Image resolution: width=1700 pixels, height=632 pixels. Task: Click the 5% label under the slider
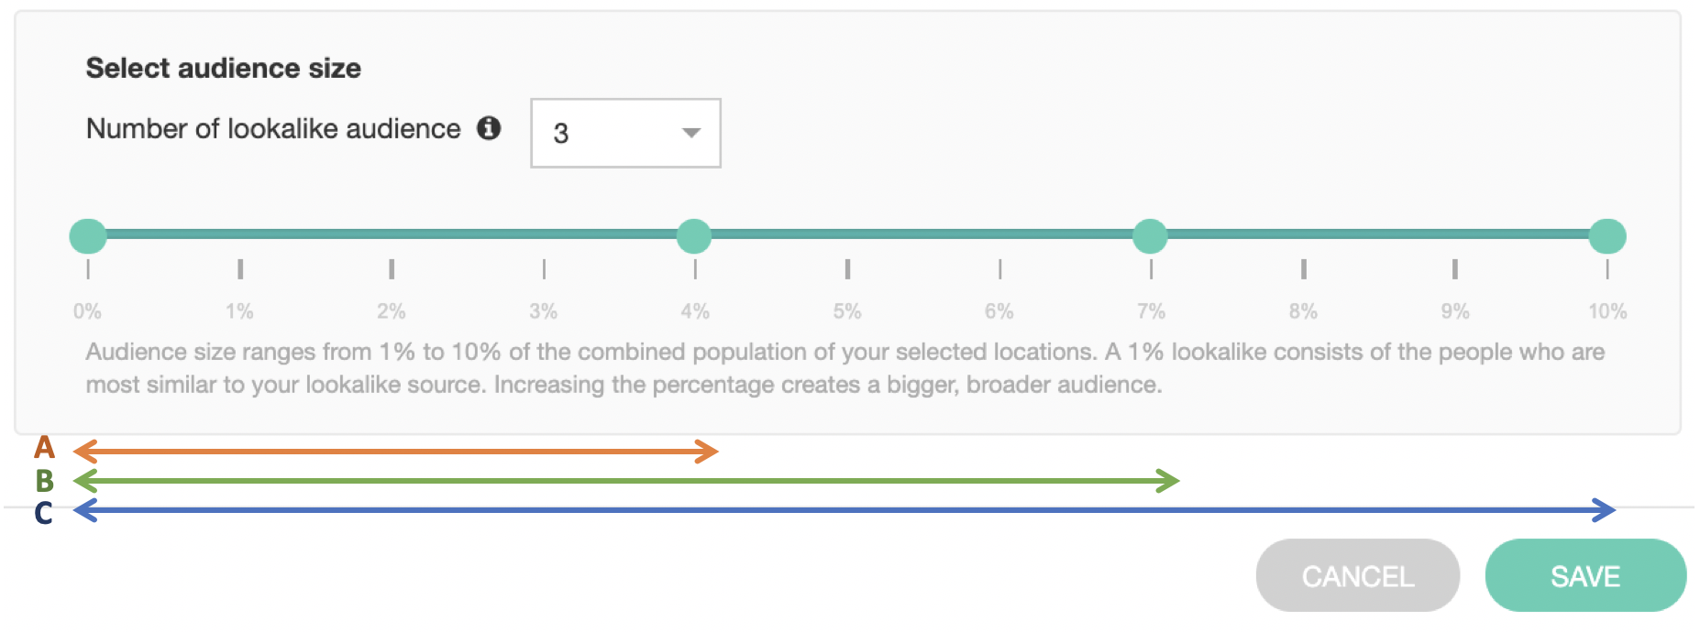click(x=847, y=311)
